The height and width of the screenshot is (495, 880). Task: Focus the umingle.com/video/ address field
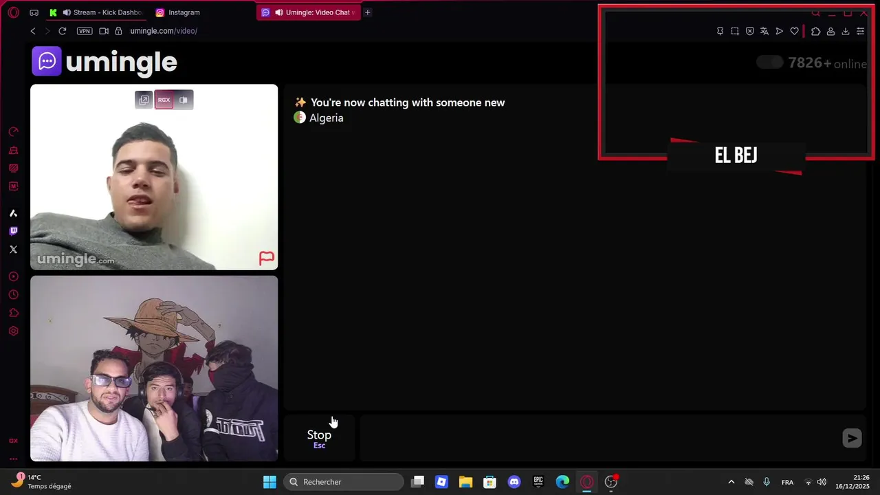point(164,31)
